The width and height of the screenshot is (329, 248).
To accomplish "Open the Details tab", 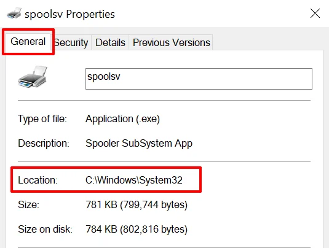I will (110, 42).
